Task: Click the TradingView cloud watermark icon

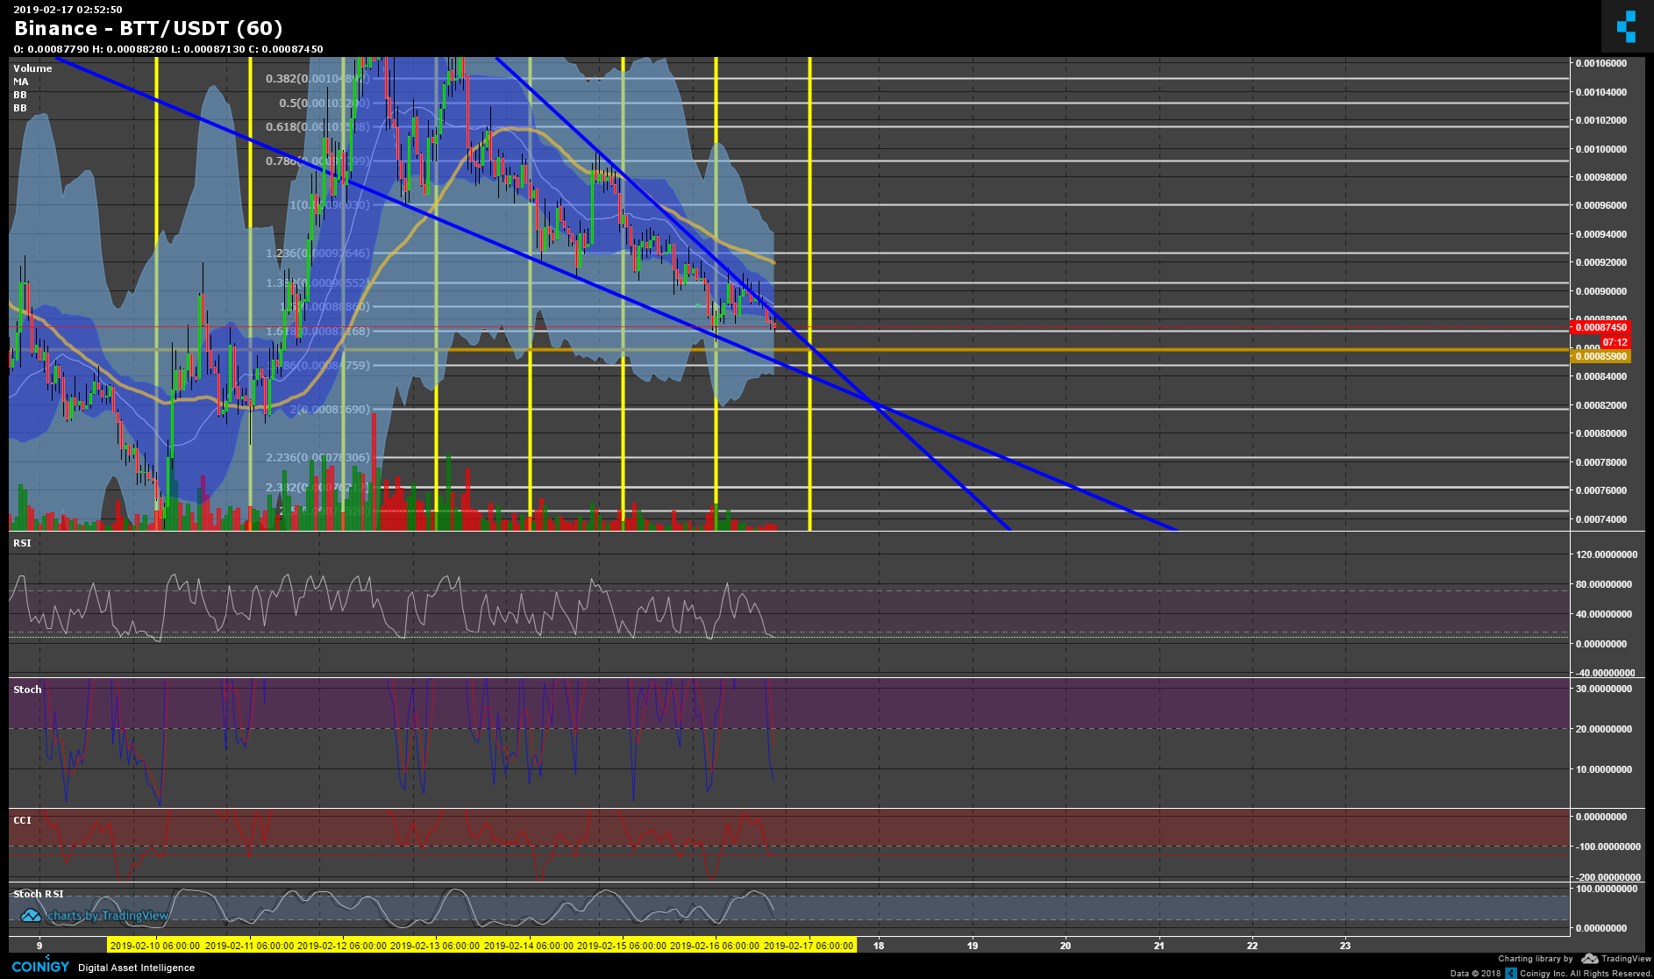Action: click(31, 915)
